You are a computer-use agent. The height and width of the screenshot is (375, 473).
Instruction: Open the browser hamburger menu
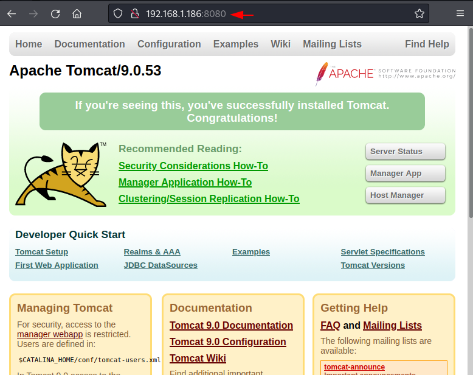[460, 13]
